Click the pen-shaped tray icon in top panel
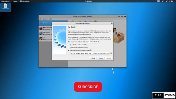176x99 pixels. tap(167, 1)
